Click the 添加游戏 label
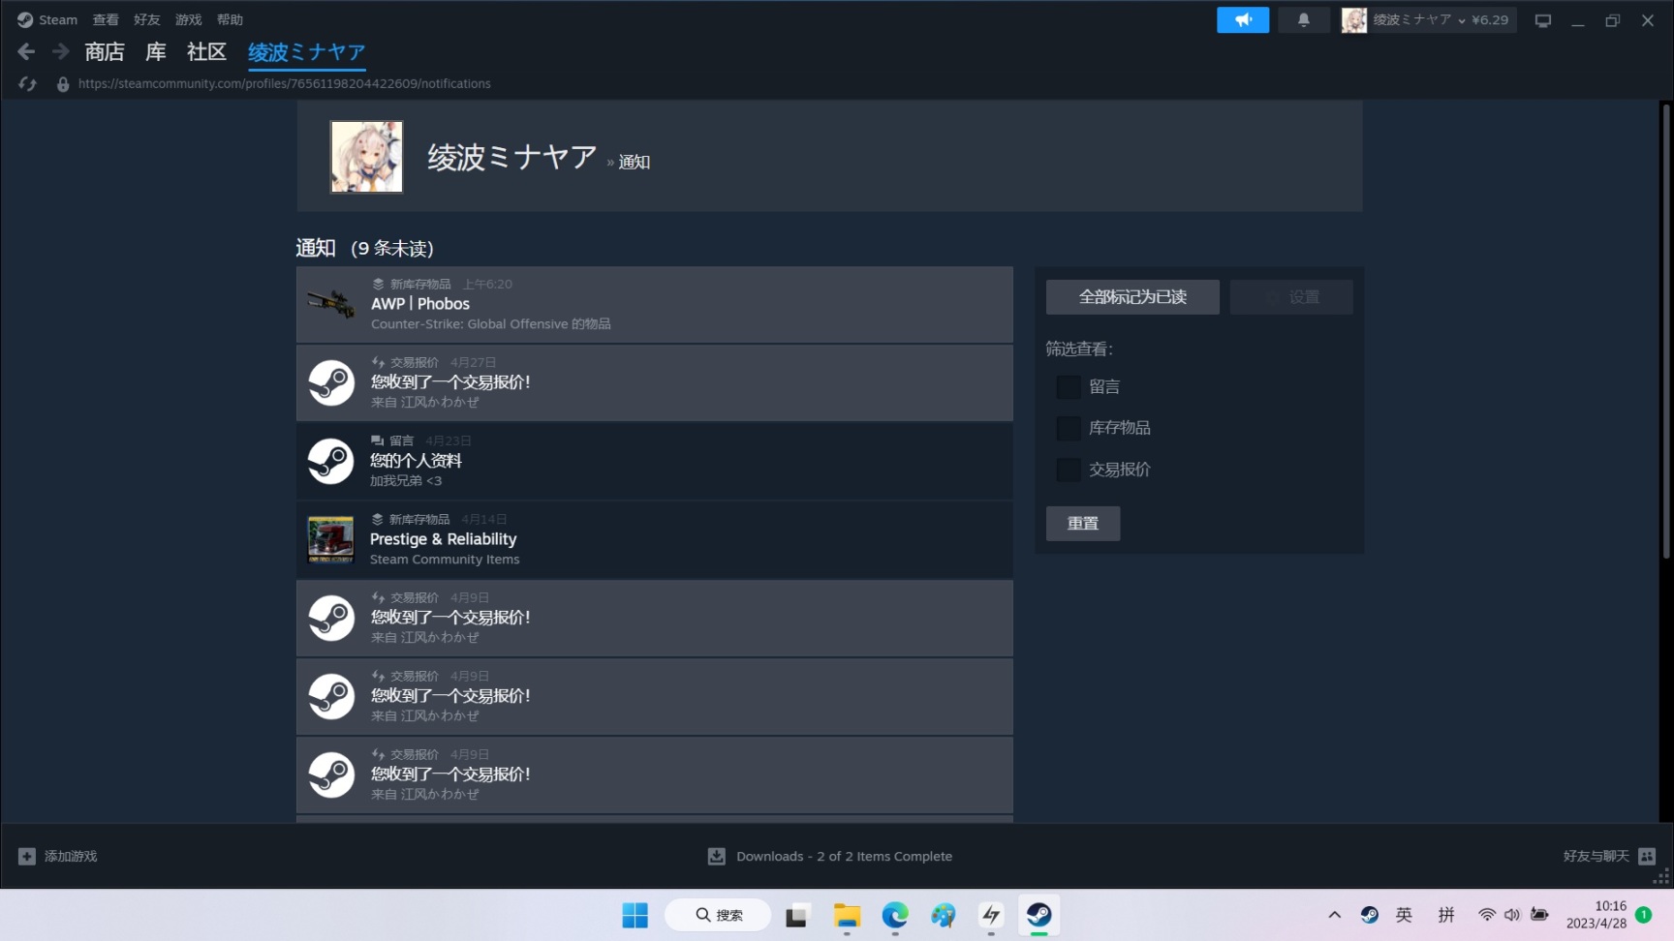The width and height of the screenshot is (1674, 941). [71, 857]
